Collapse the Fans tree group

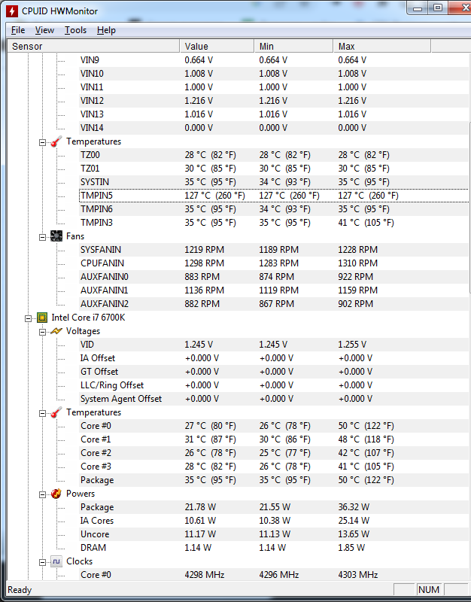point(42,237)
